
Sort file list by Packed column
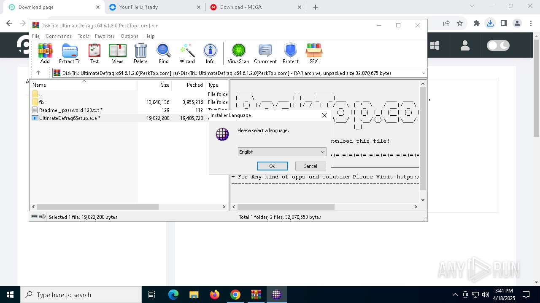188,85
